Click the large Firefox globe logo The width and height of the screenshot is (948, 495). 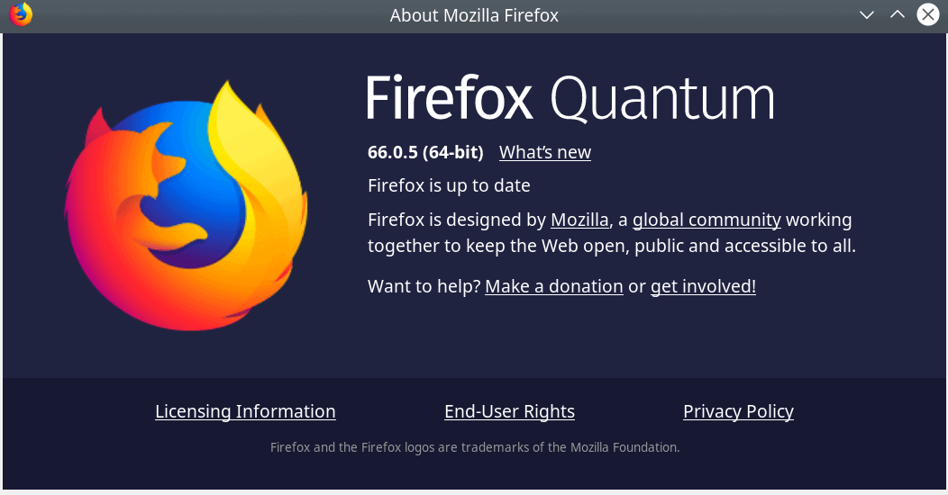pos(187,206)
